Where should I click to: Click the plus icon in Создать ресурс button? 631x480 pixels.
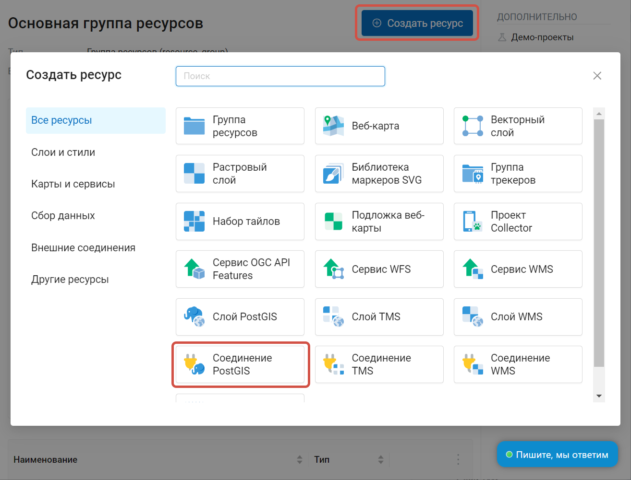[377, 23]
